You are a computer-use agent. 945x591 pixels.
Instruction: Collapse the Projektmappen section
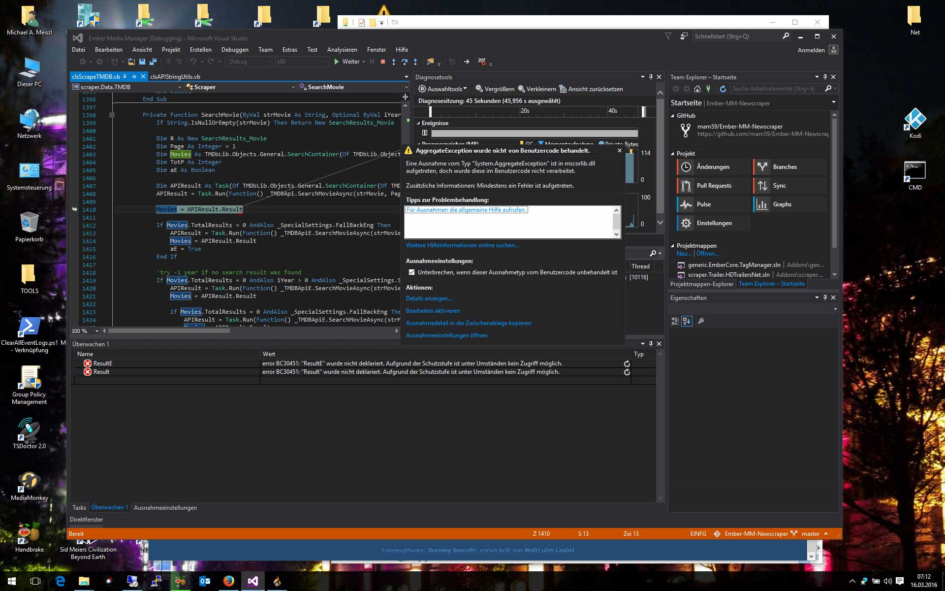[672, 246]
